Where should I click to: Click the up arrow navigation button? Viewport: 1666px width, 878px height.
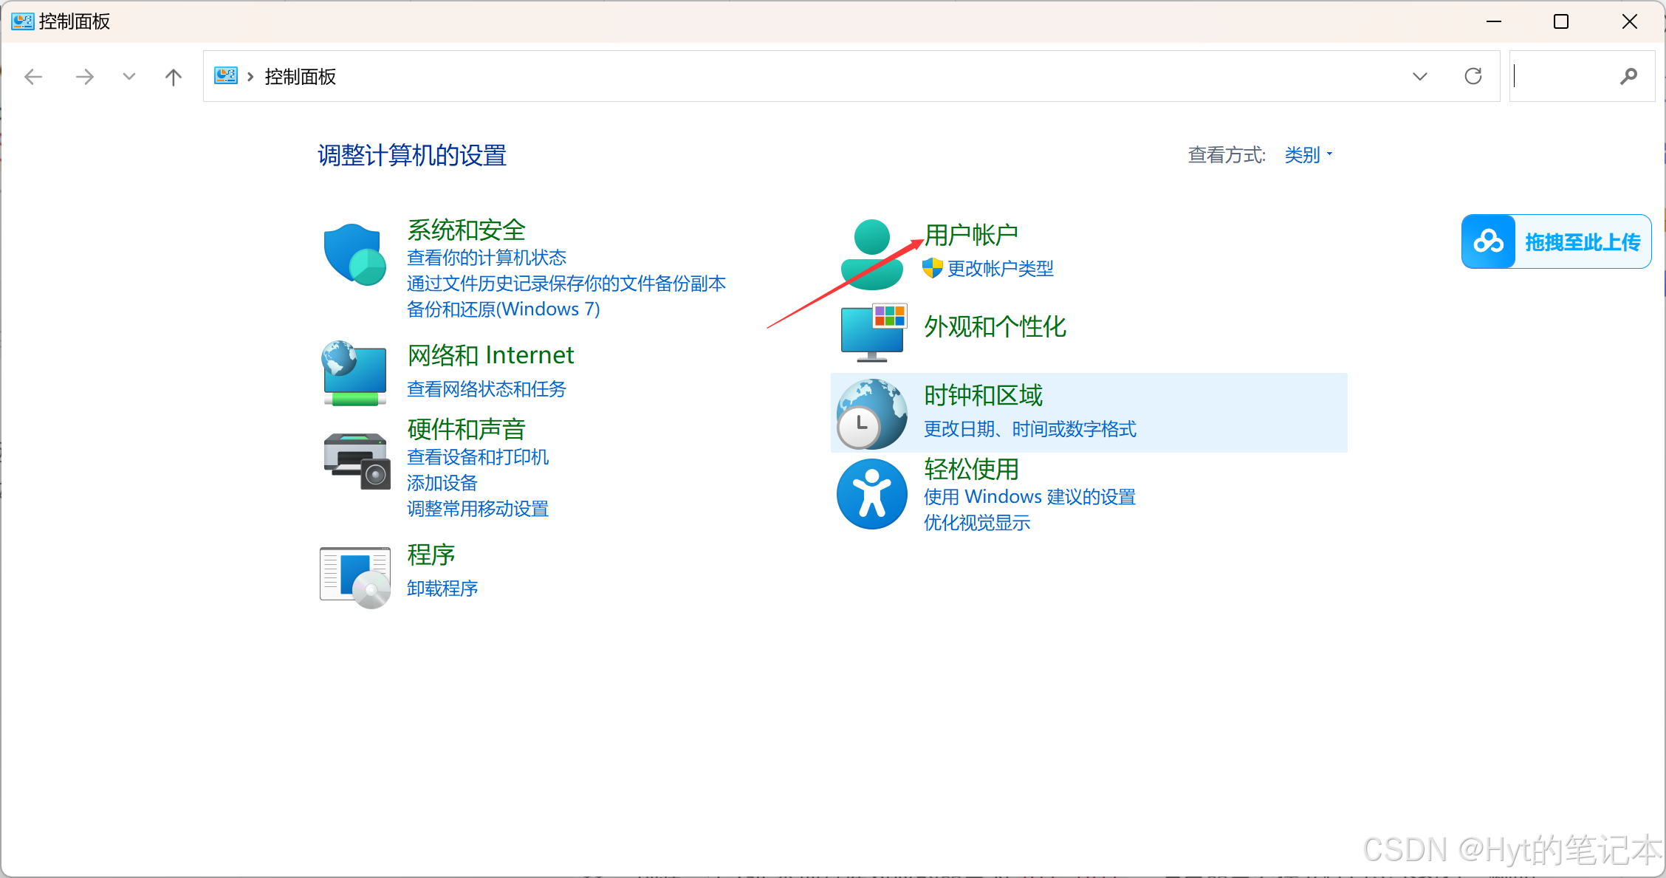(x=174, y=77)
